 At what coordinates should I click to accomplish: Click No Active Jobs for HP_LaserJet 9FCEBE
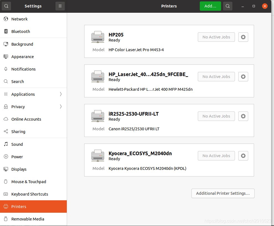(216, 77)
